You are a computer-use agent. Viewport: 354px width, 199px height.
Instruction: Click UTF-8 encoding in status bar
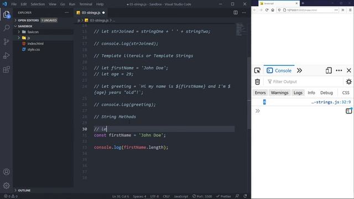154,196
